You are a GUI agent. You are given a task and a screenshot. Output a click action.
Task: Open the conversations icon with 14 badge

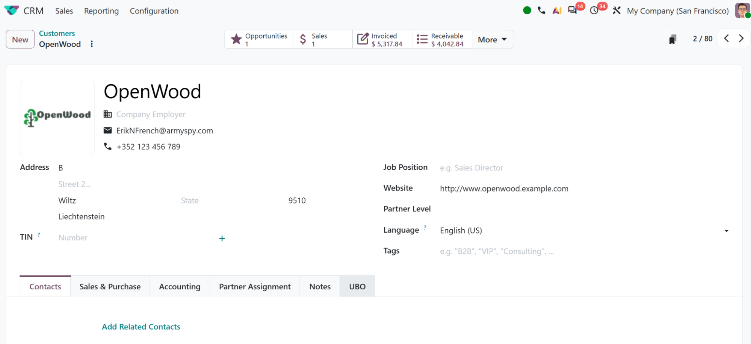click(x=573, y=10)
